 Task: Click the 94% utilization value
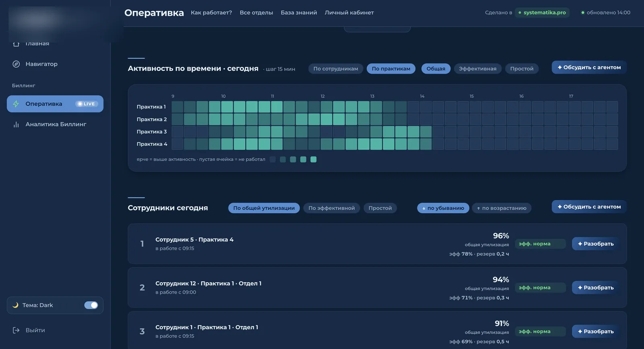coord(501,280)
